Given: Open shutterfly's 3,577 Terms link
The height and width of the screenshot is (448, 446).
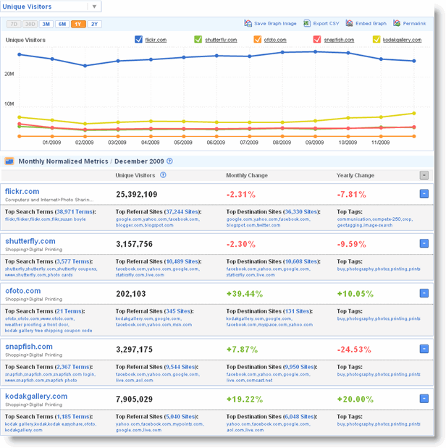Looking at the screenshot, I should 73,261.
